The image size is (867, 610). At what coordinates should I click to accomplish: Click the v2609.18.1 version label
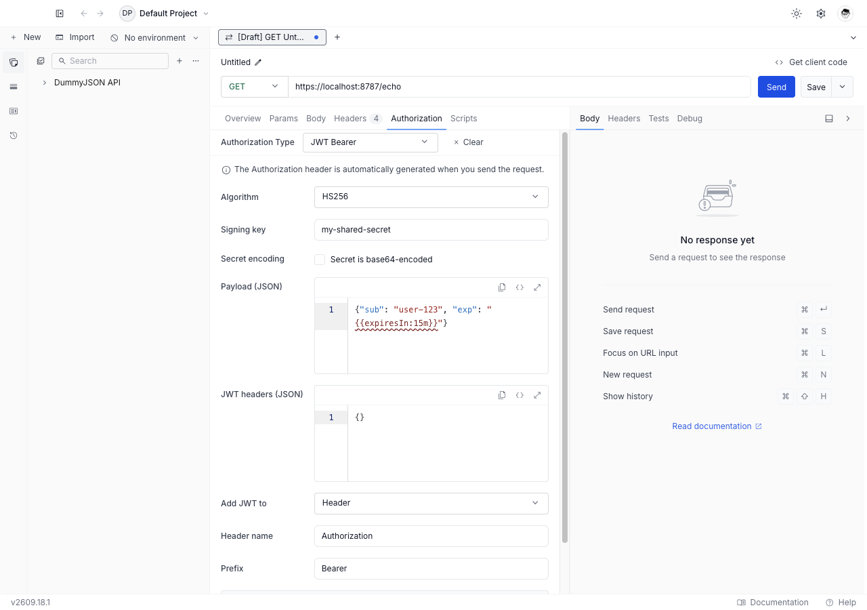30,603
